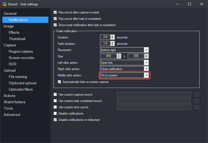The height and width of the screenshot is (143, 208).
Task: Enable Use custom task completed sound checkbox
Action: [55, 101]
